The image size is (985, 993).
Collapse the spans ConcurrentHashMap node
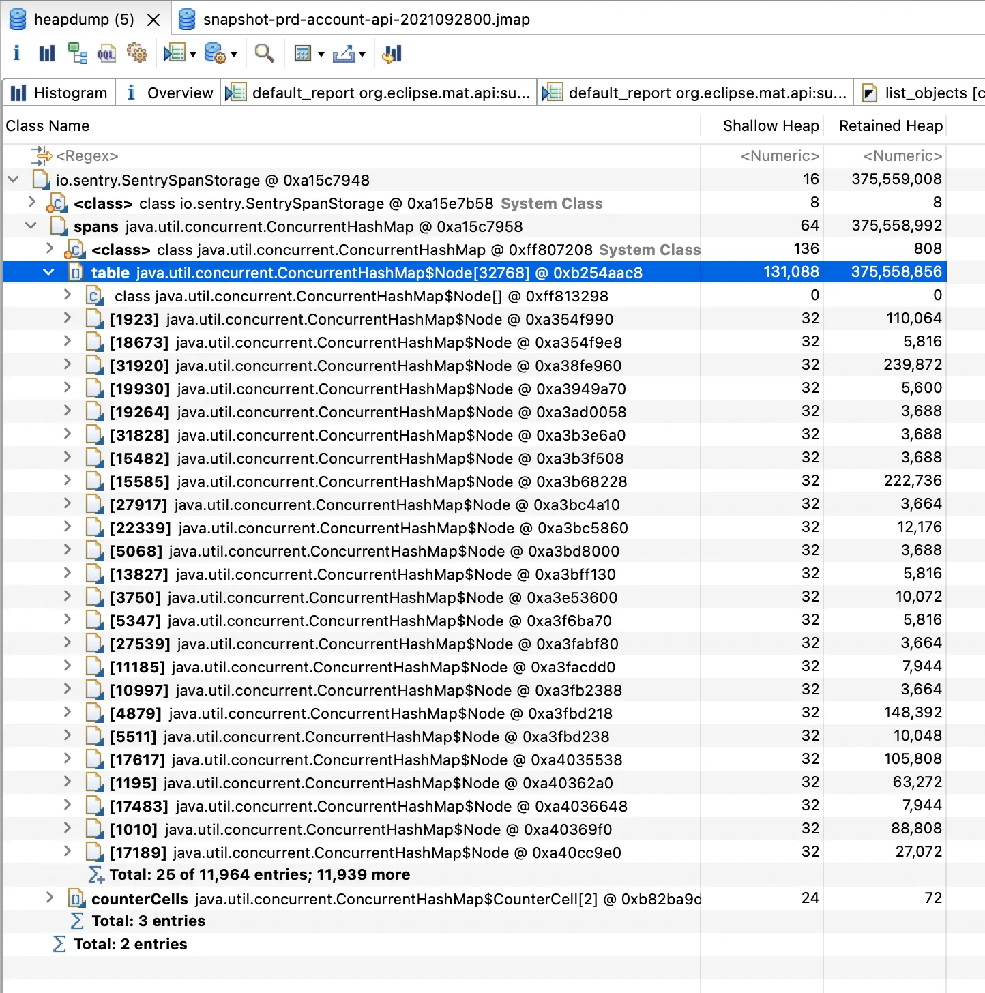[x=31, y=226]
